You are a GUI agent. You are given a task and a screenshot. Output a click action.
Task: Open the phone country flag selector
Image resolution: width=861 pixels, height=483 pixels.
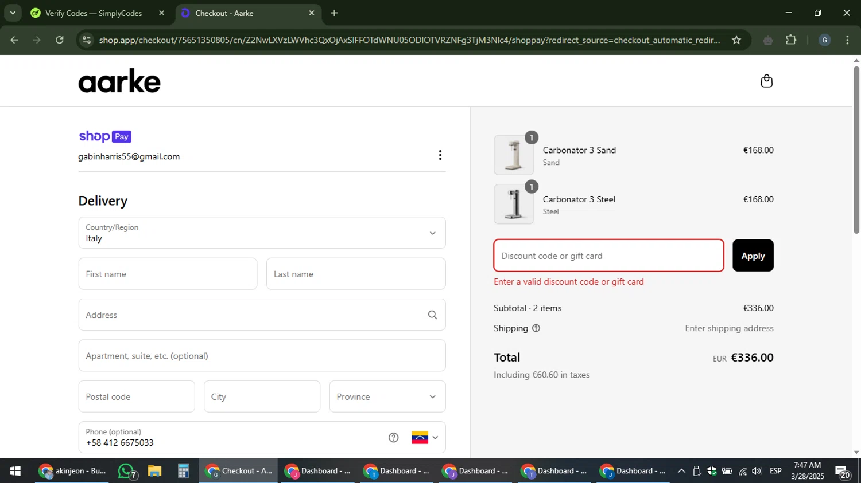pos(425,438)
